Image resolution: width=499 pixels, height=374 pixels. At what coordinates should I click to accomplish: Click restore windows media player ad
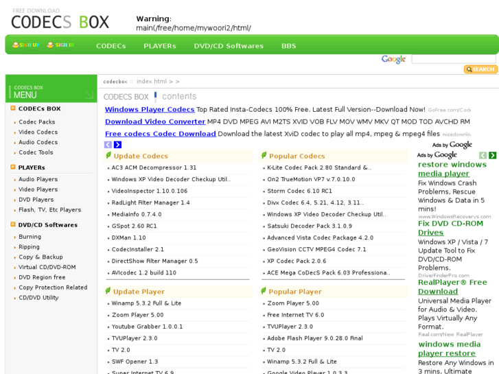tap(452, 169)
